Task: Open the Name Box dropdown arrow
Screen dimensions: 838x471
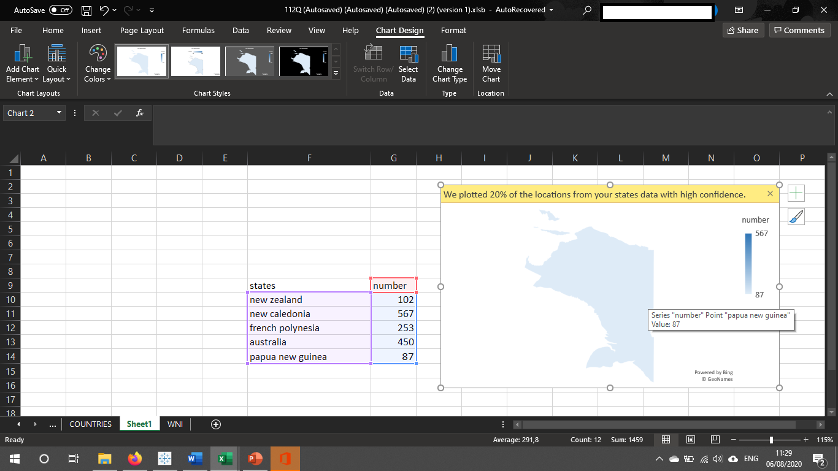Action: point(59,113)
